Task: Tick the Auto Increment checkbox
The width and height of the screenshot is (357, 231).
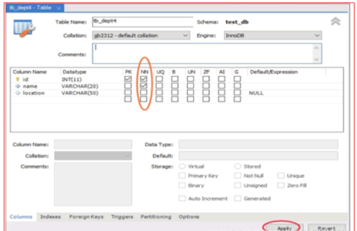Action: coord(182,198)
